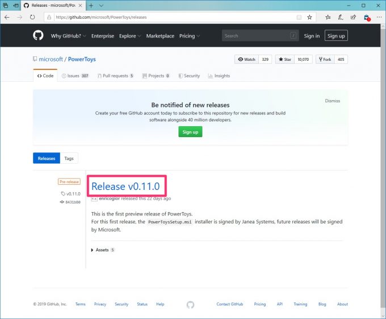The height and width of the screenshot is (319, 386).
Task: Click the GitHub octocat logo in header
Action: tap(38, 35)
